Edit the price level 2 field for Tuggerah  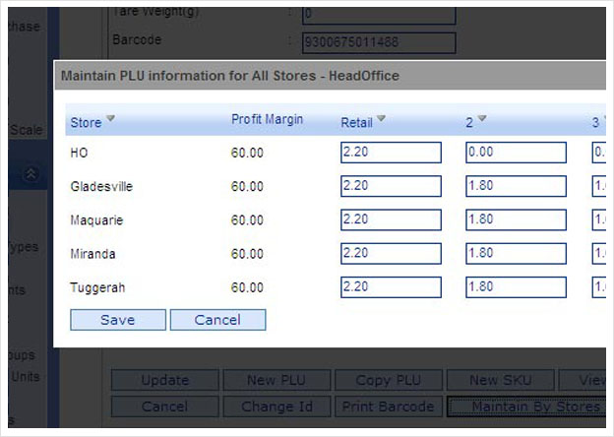(517, 287)
